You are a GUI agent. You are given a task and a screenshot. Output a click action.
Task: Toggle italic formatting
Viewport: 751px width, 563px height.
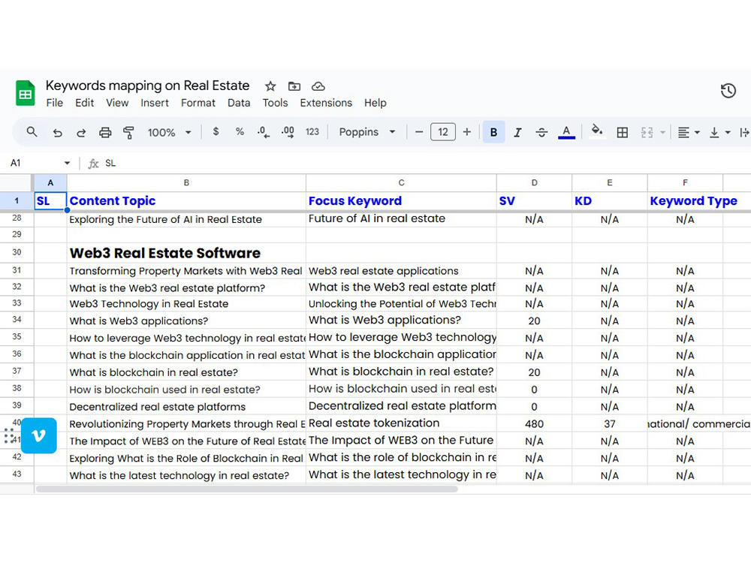point(517,133)
